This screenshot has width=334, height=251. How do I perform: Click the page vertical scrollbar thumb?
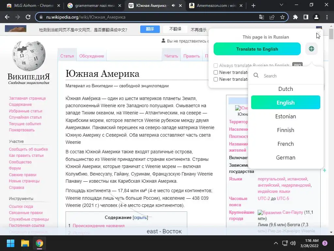331,34
